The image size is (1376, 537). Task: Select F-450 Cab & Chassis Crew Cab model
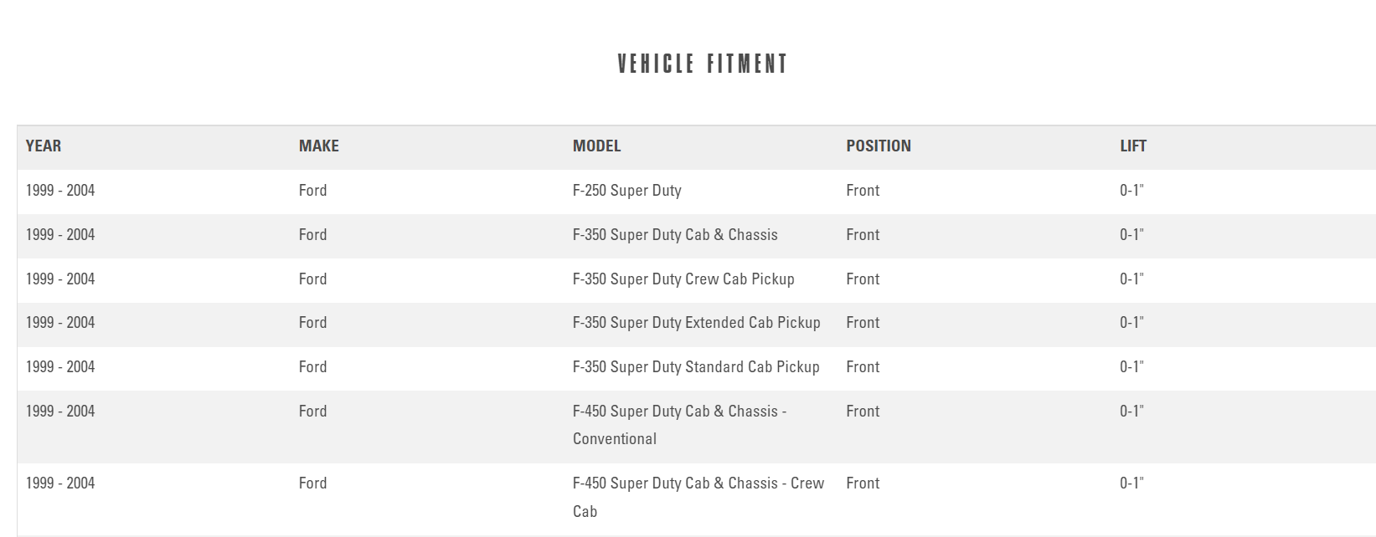[698, 497]
